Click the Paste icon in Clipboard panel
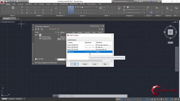The image size is (180, 101). pyautogui.click(x=167, y=8)
